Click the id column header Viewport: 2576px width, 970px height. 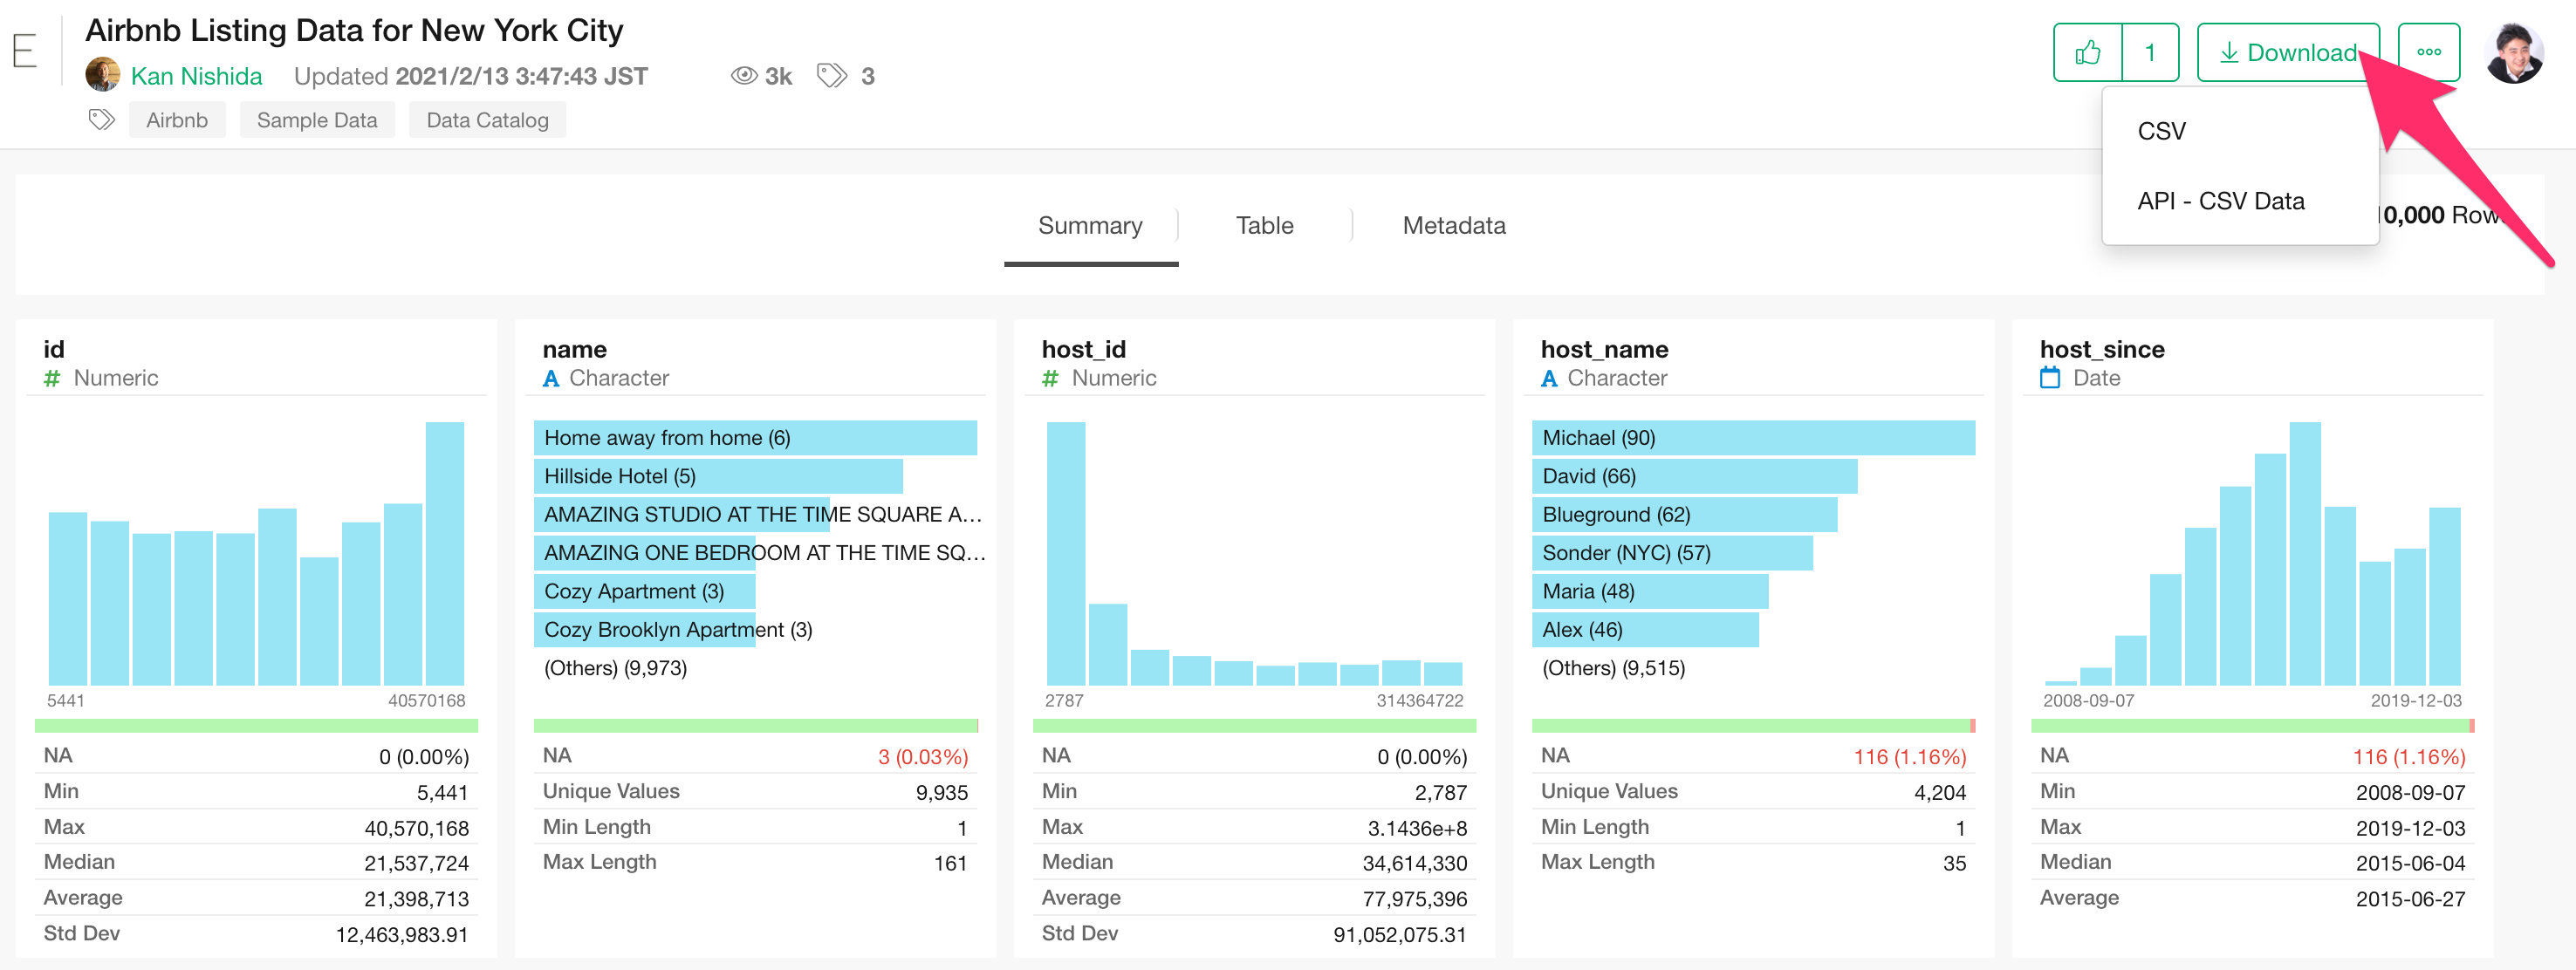pyautogui.click(x=54, y=349)
